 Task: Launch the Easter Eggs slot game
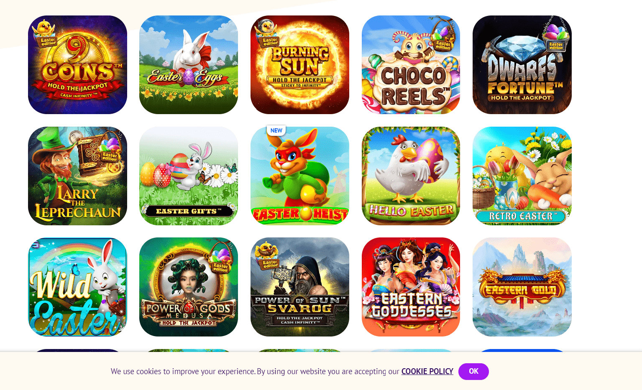tap(189, 65)
